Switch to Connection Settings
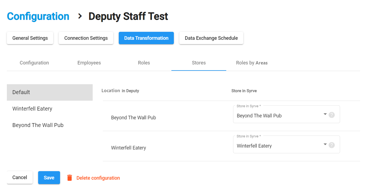The image size is (365, 192). click(x=86, y=38)
